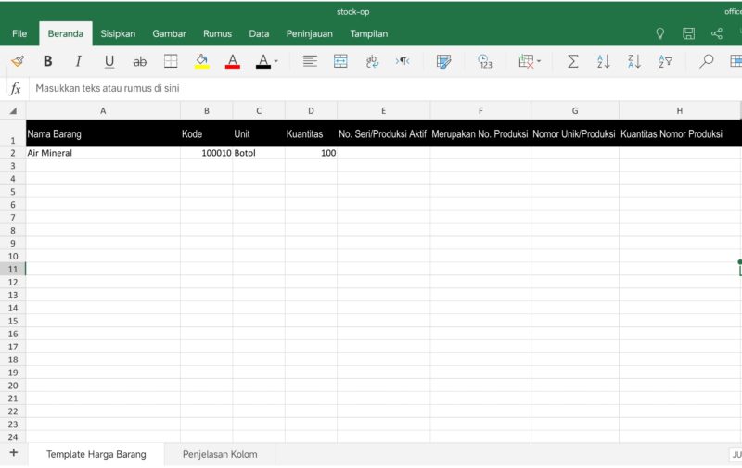Viewport: 742px width, 468px height.
Task: Expand the font style dropdown arrow
Action: click(275, 62)
